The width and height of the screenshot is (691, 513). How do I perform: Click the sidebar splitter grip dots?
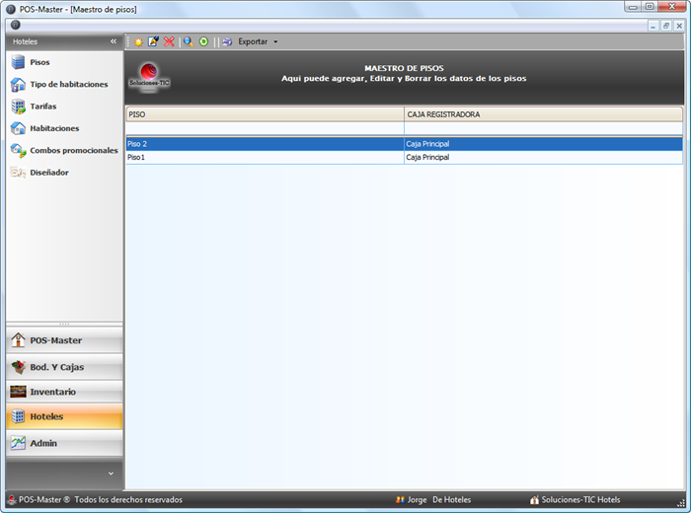[x=64, y=325]
